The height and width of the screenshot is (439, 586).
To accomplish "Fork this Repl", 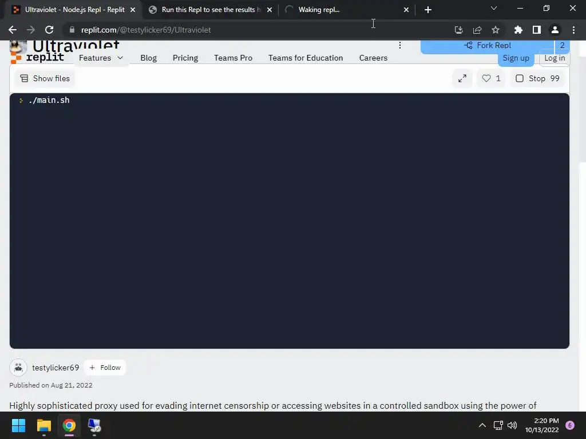I will coord(488,46).
